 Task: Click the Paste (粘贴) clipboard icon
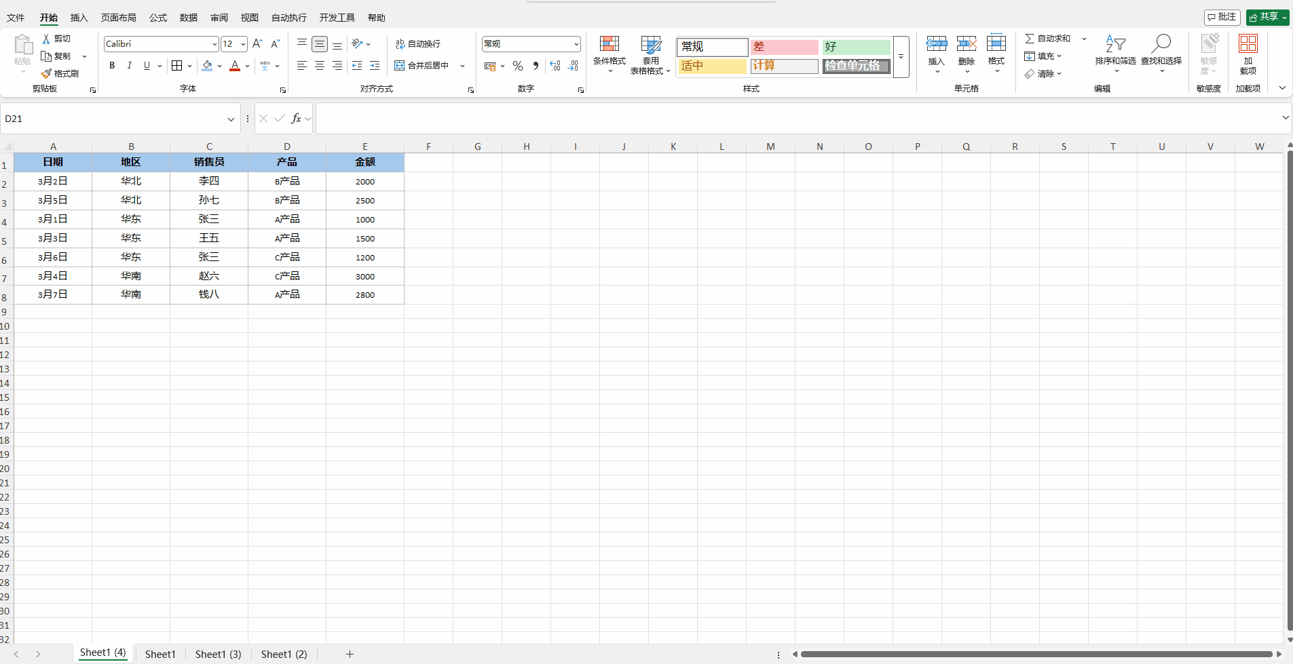coord(22,45)
